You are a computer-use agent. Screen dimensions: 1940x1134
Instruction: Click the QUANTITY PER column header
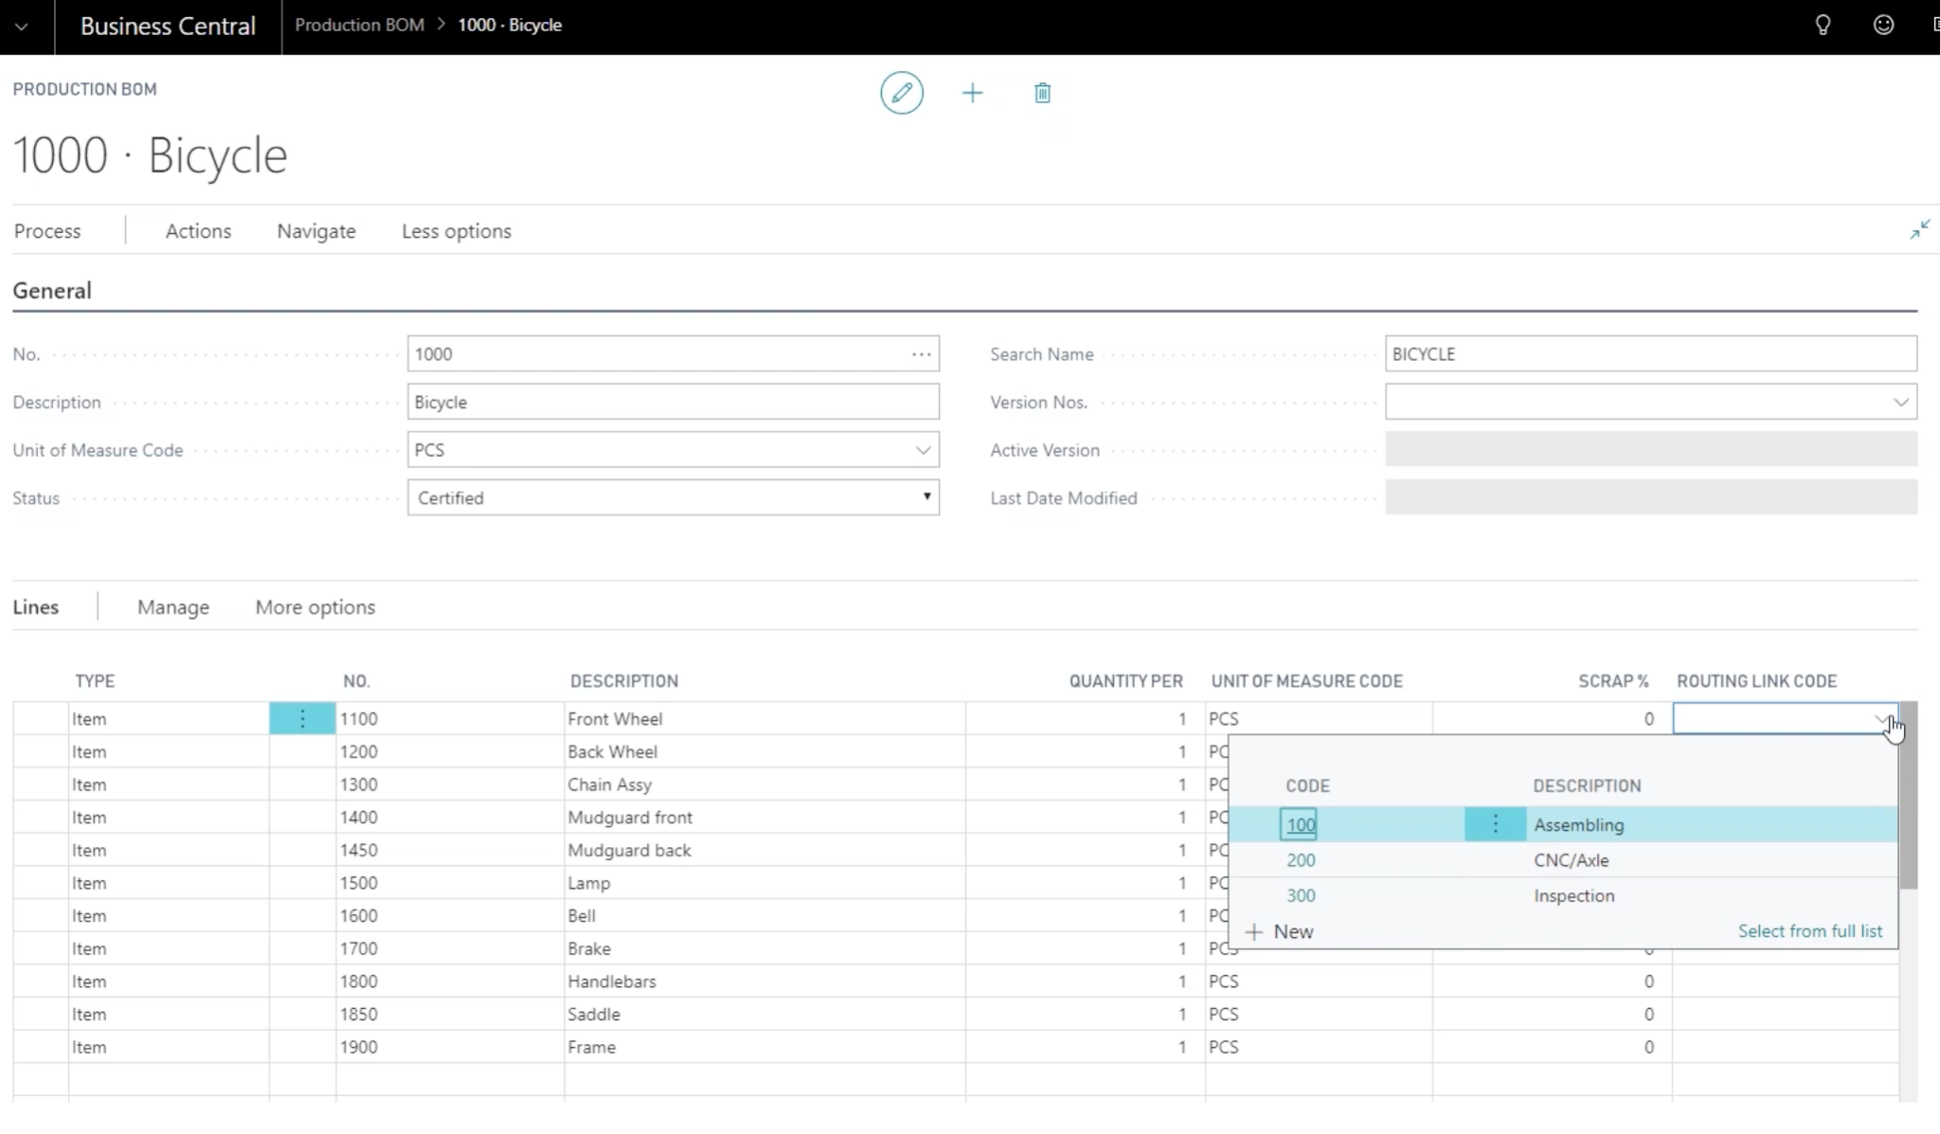click(x=1125, y=681)
